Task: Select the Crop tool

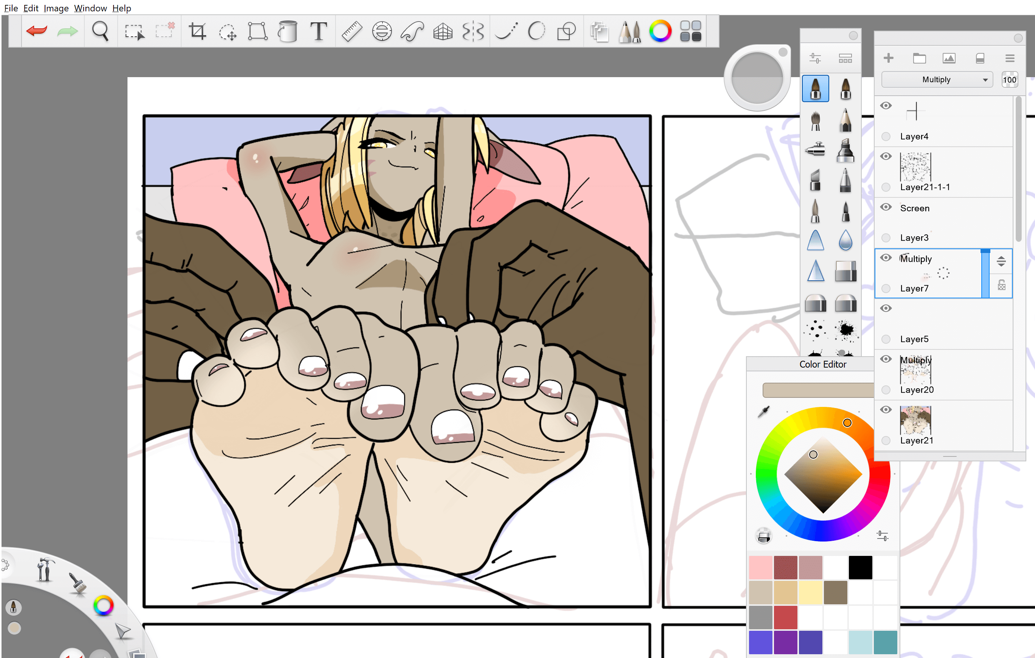Action: 197,31
